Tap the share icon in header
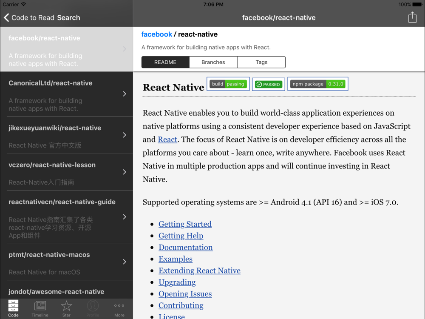This screenshot has width=425, height=319. [412, 17]
